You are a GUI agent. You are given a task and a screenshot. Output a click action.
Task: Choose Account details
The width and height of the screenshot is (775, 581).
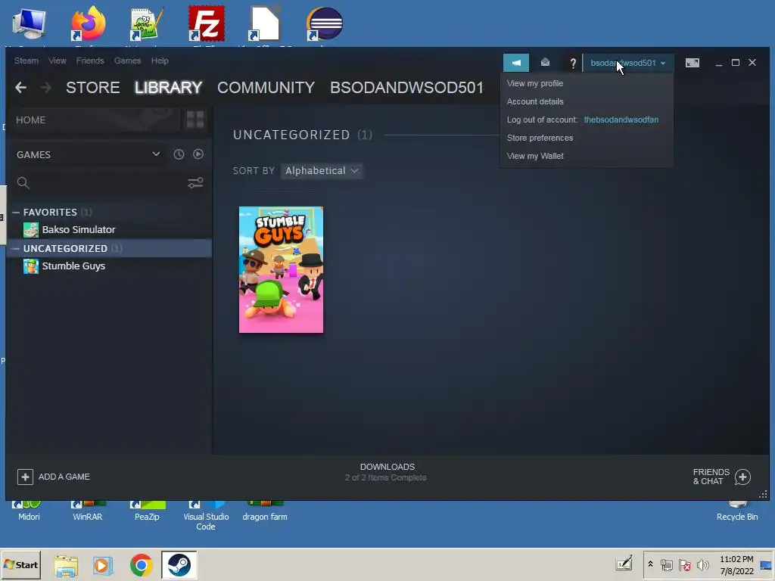pos(535,101)
